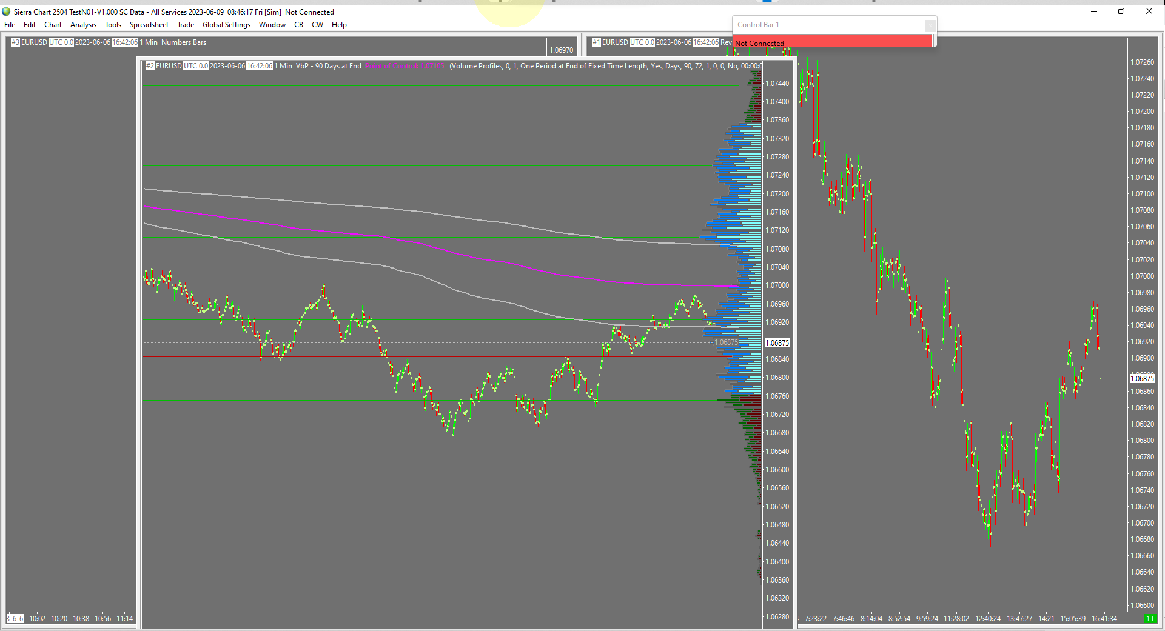This screenshot has width=1165, height=631.
Task: Open the Trade menu
Action: coord(186,25)
